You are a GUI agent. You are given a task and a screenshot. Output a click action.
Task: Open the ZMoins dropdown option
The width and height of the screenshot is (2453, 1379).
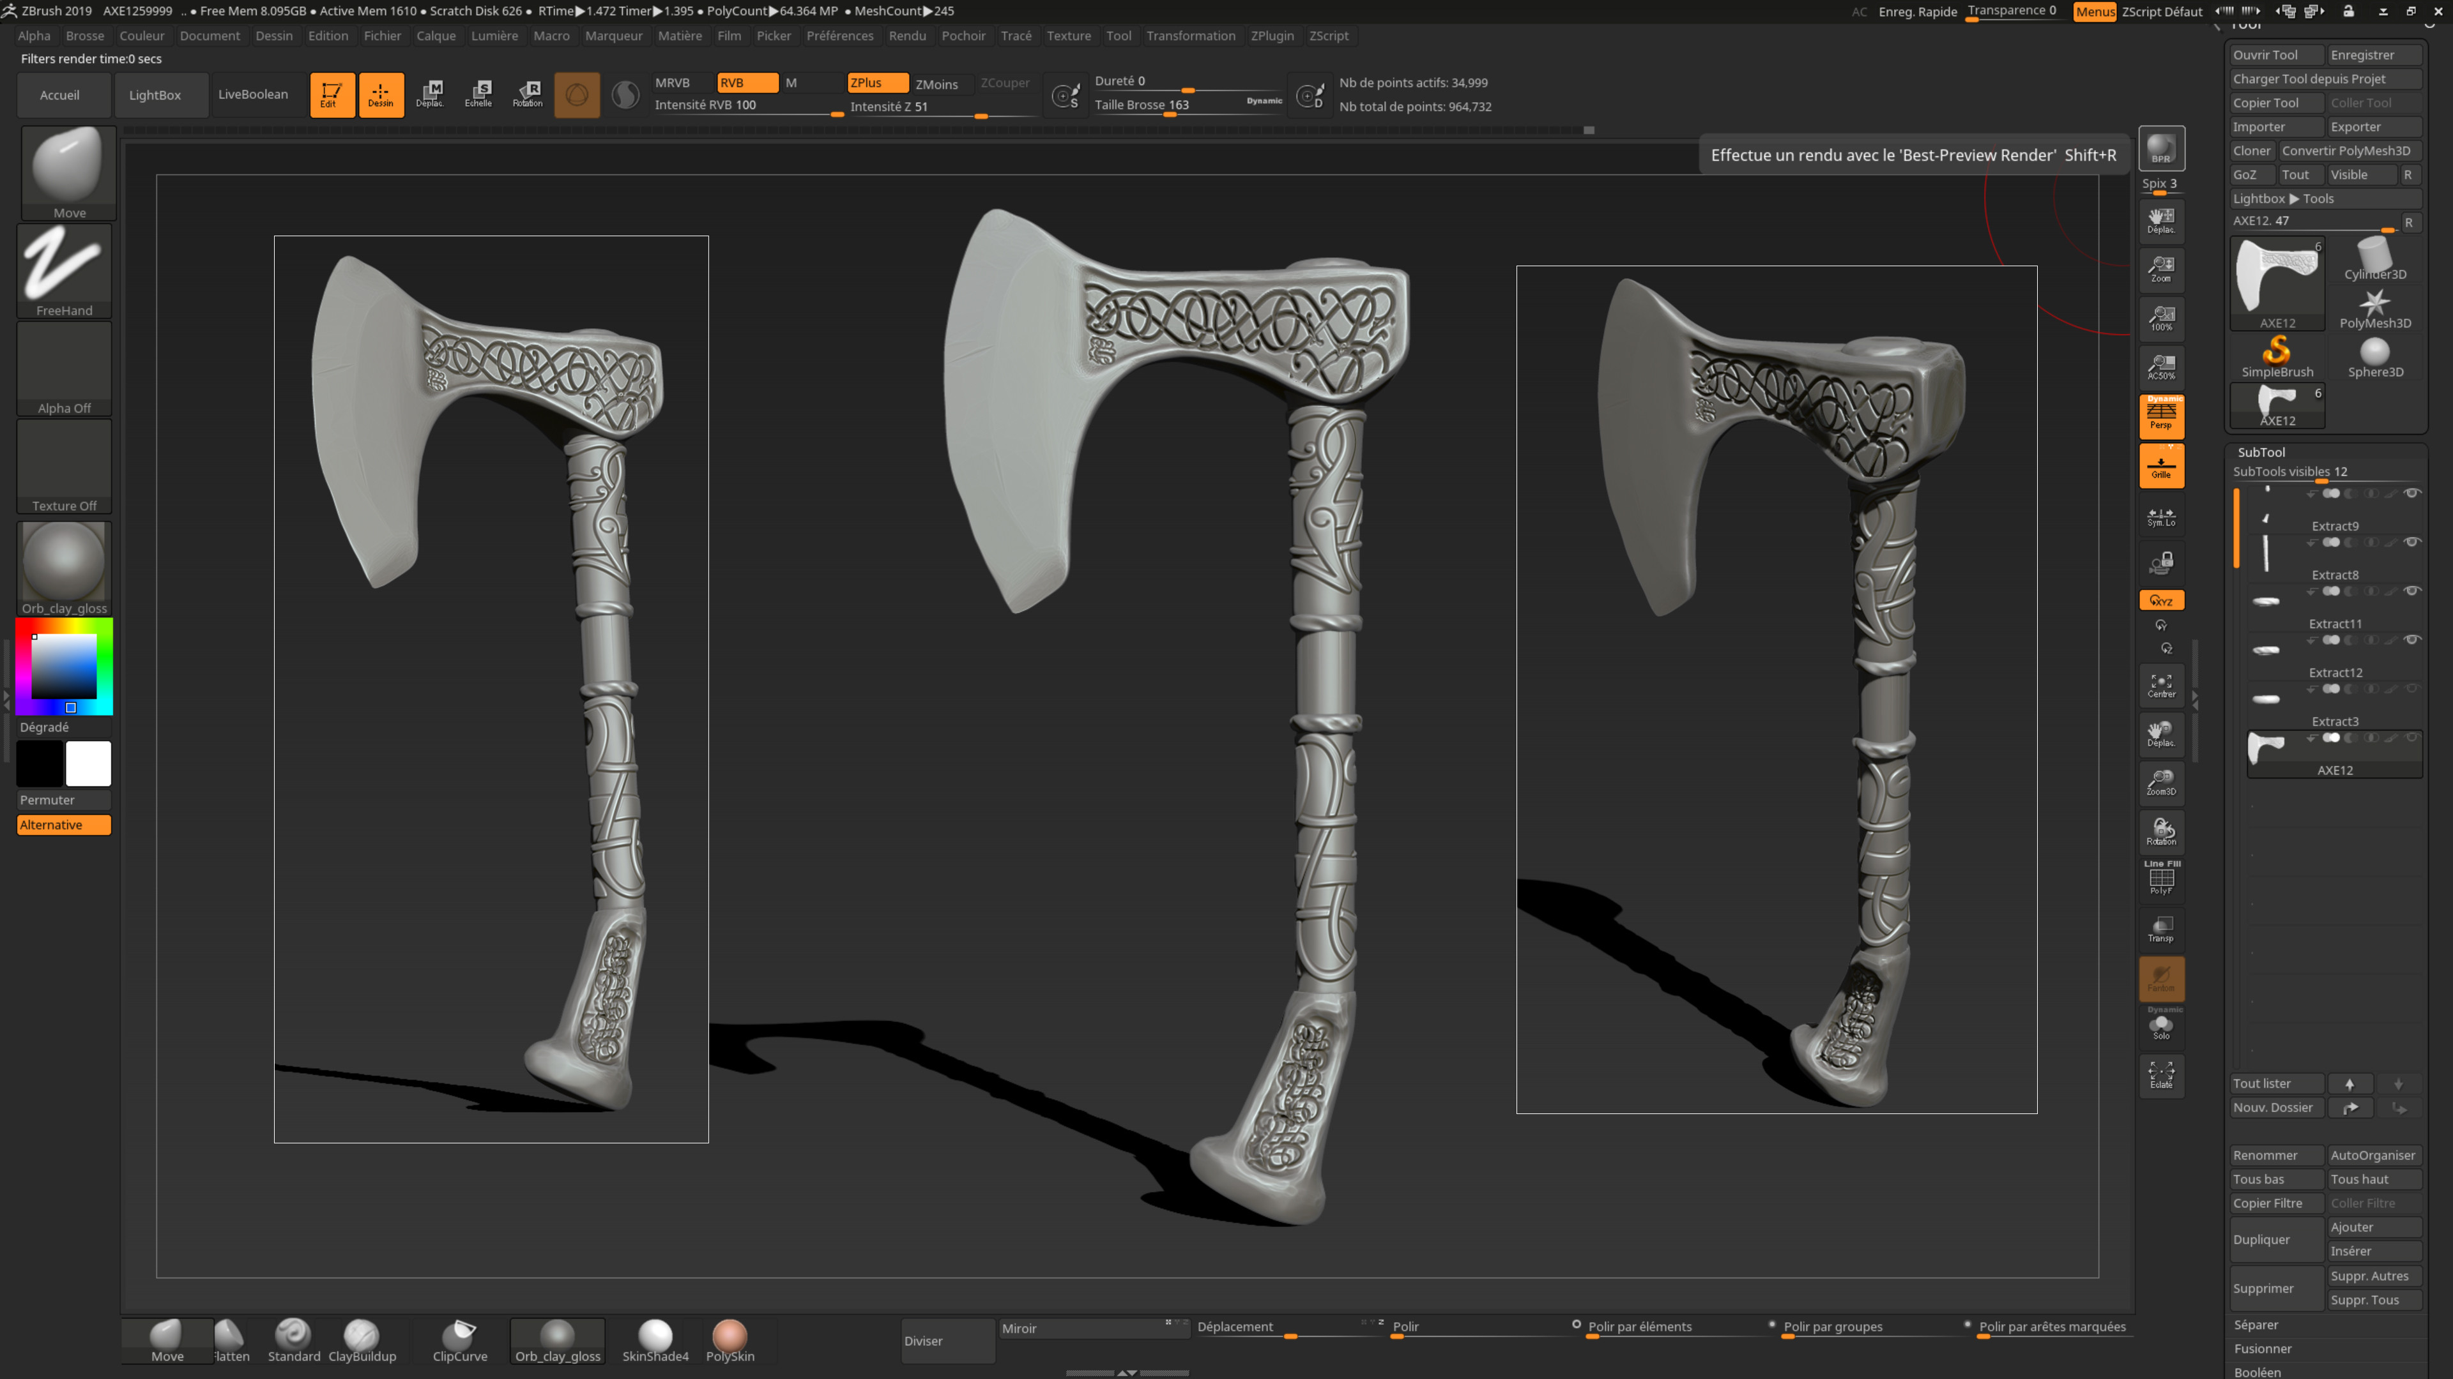coord(936,84)
